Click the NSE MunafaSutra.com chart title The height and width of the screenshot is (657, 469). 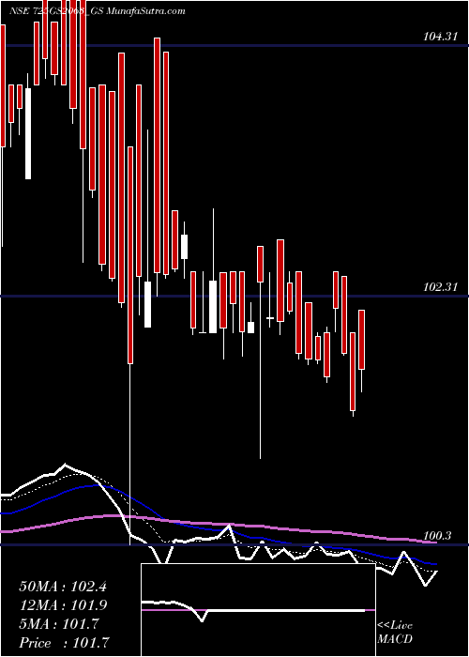[x=98, y=11]
